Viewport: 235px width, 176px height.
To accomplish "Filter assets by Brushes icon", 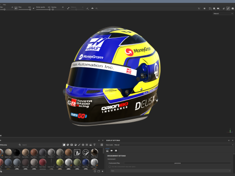I will pos(79,145).
